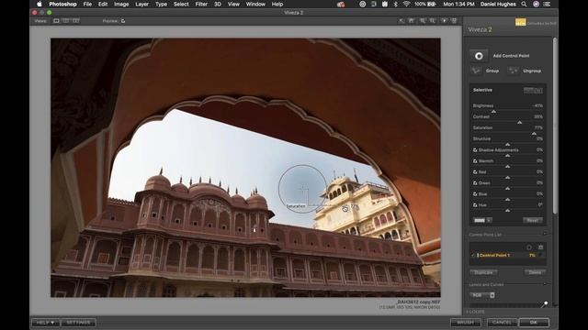
Task: Open the Edit menu
Action: pyautogui.click(x=103, y=4)
